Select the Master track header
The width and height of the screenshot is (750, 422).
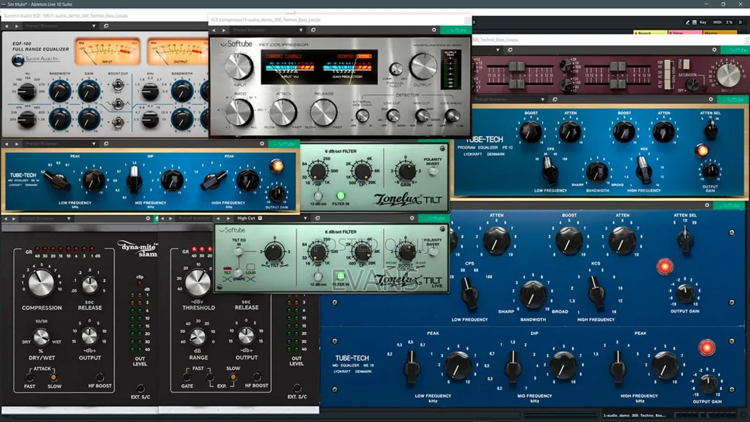(720, 33)
